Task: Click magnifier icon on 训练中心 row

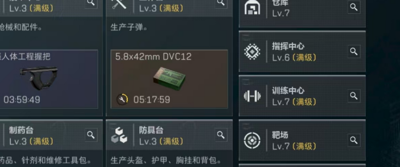Action: point(354,96)
